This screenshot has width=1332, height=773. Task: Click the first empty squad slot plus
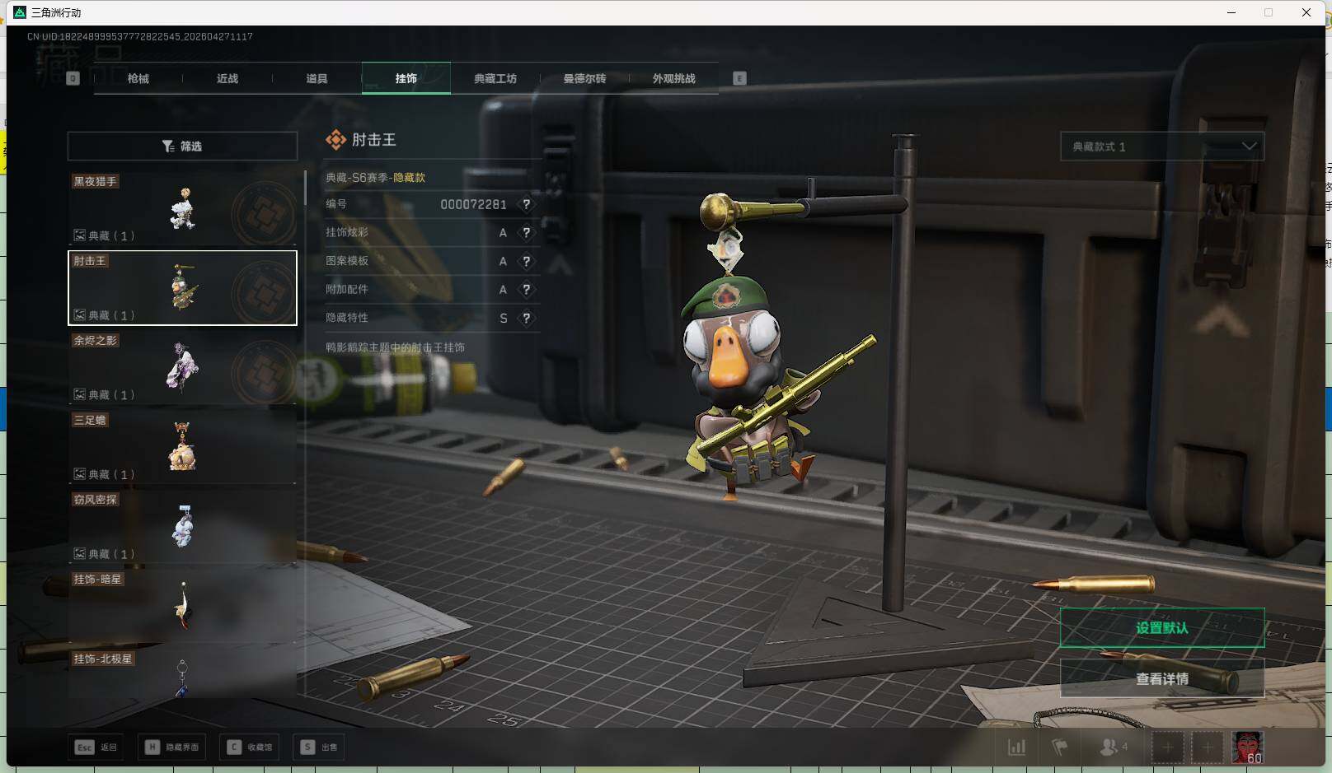click(x=1167, y=747)
